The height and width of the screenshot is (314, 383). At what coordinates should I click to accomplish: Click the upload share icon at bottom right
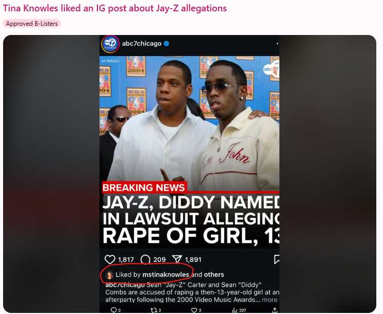tap(275, 310)
